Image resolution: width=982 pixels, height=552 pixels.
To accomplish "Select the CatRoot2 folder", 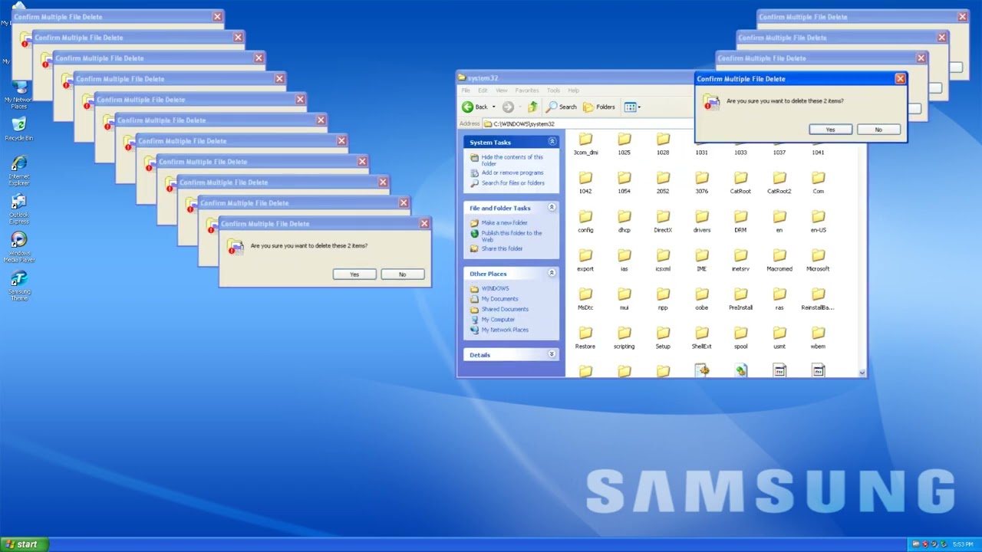I will pos(779,182).
